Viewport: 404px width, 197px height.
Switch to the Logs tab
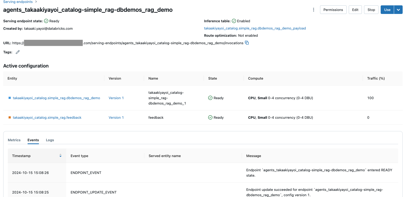[x=50, y=140]
